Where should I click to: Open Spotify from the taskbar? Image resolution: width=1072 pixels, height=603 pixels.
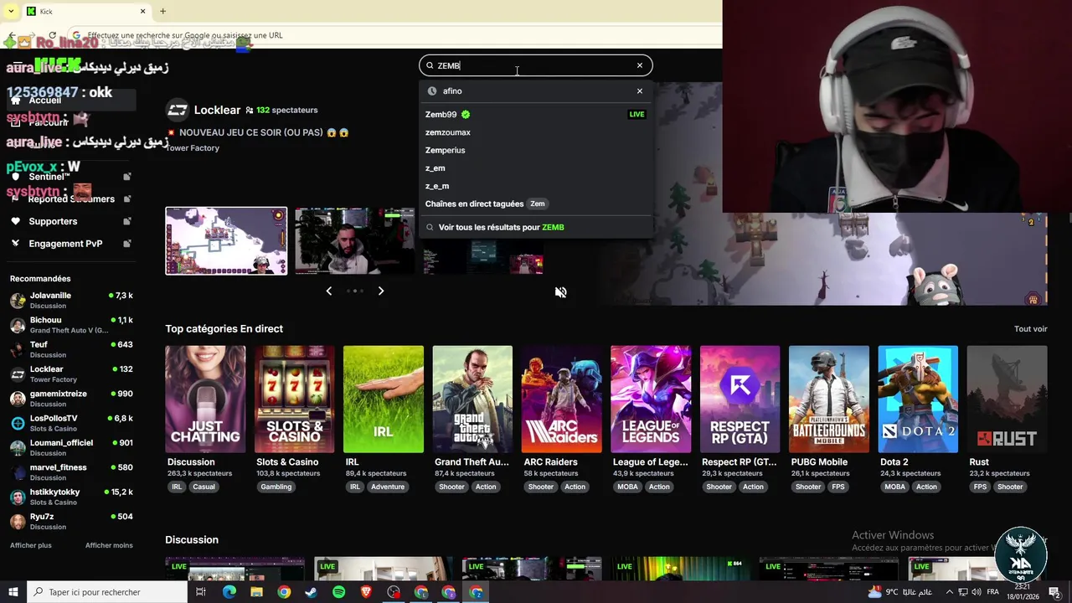[338, 592]
